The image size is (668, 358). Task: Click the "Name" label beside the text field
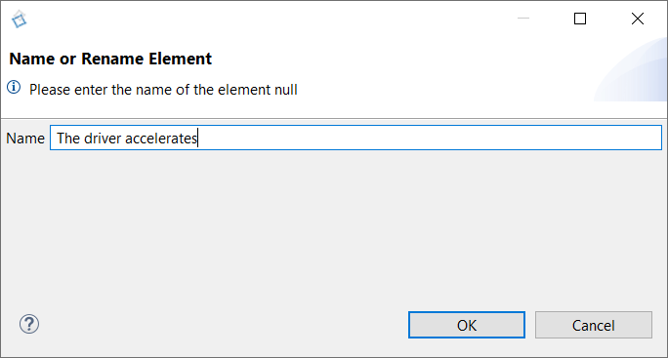coord(25,139)
